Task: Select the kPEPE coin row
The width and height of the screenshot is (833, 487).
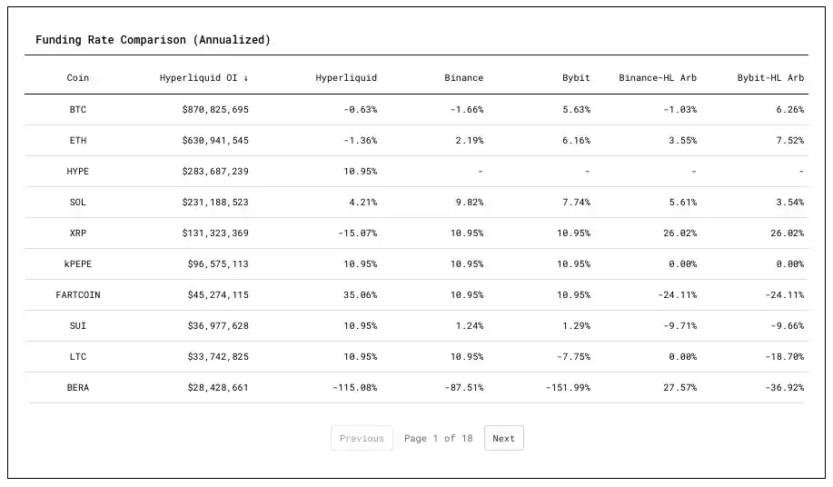Action: (78, 264)
